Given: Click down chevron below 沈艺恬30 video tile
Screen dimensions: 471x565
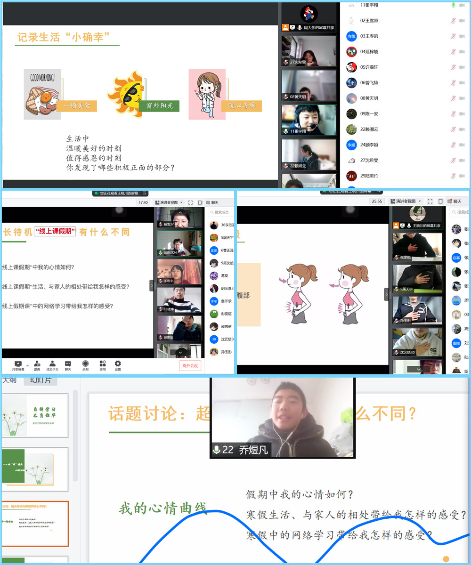Looking at the screenshot, I should pos(418,369).
